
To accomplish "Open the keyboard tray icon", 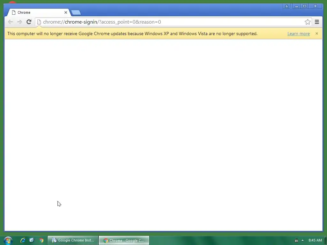I will click(x=296, y=241).
